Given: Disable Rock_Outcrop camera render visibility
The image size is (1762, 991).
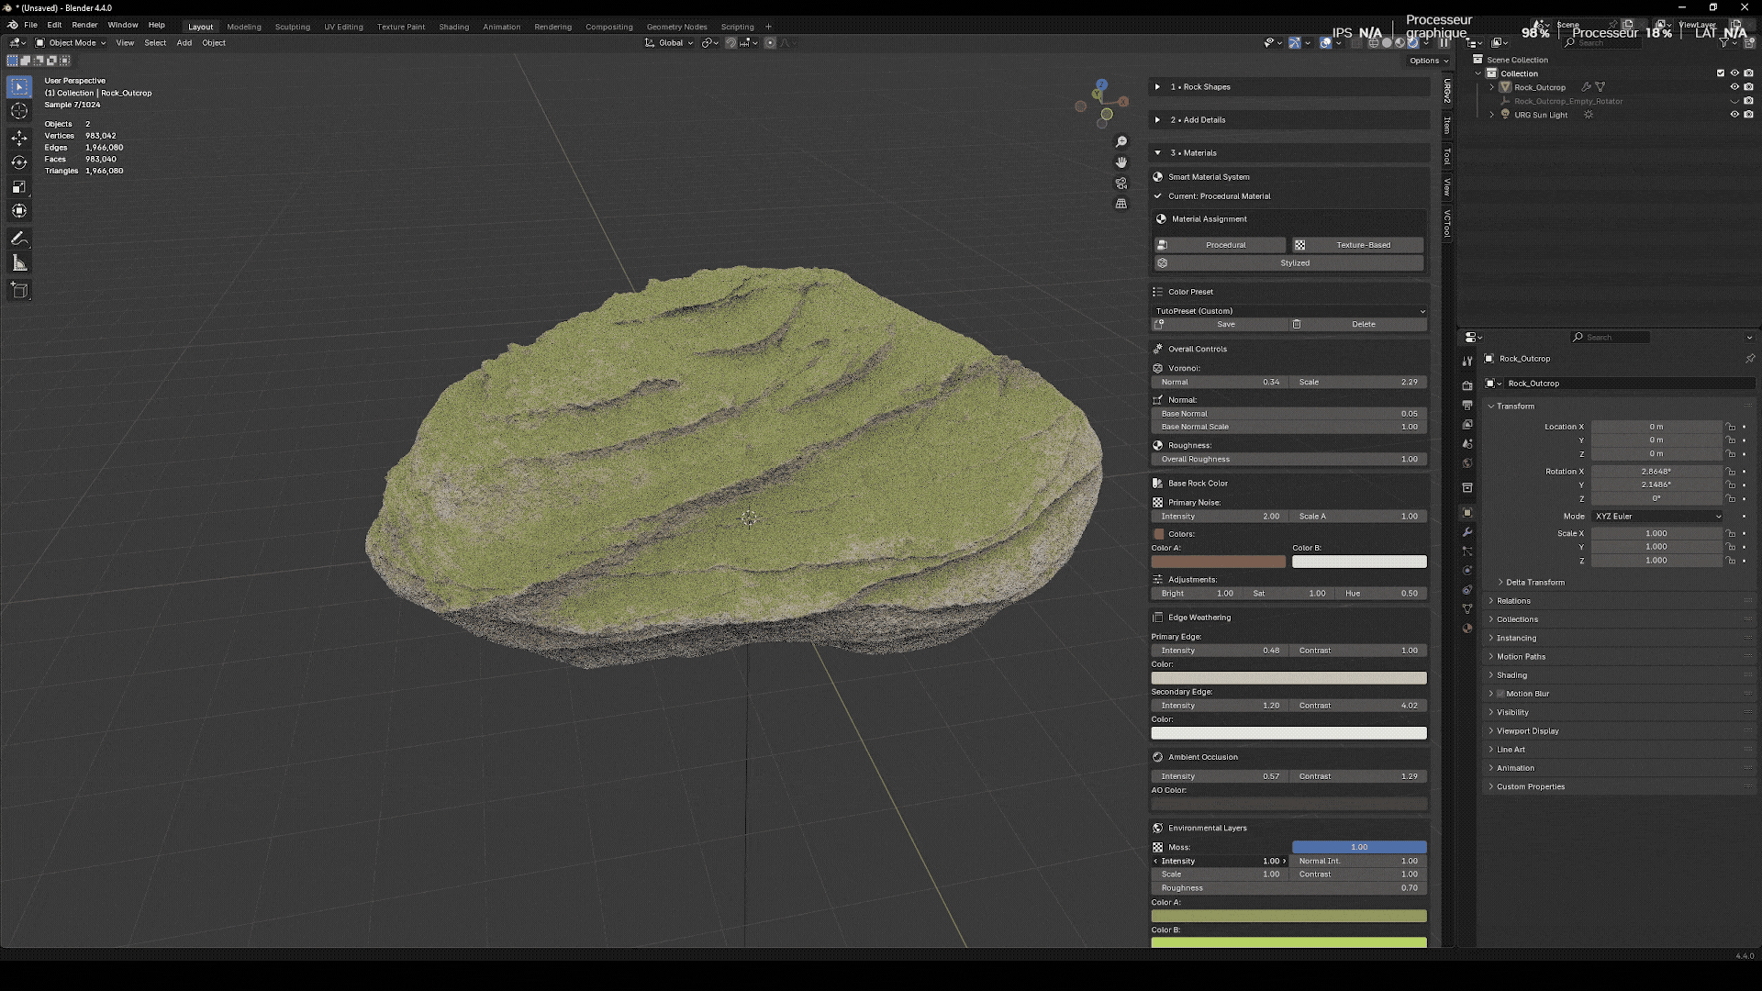Looking at the screenshot, I should click(x=1749, y=87).
